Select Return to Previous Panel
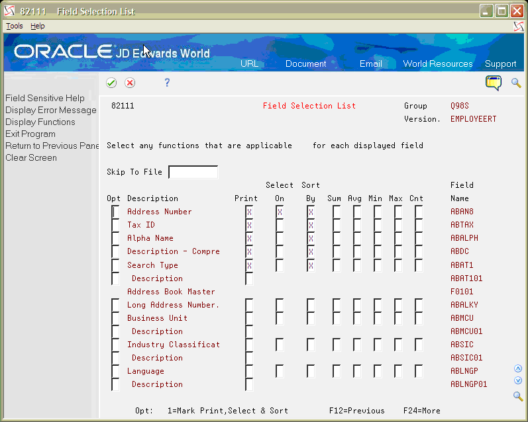 (52, 146)
